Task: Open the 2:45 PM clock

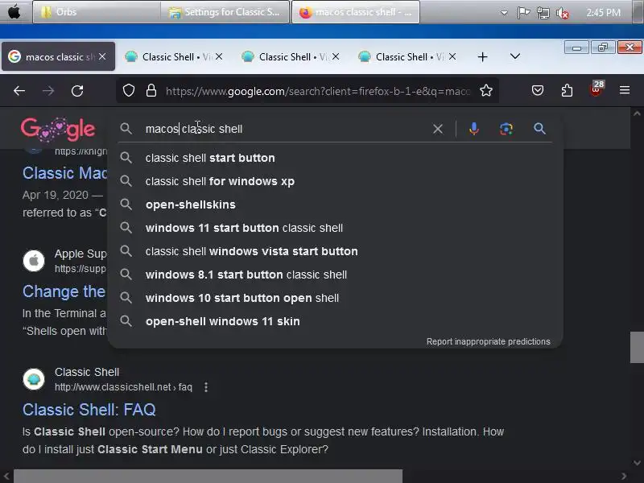Action: pyautogui.click(x=603, y=13)
